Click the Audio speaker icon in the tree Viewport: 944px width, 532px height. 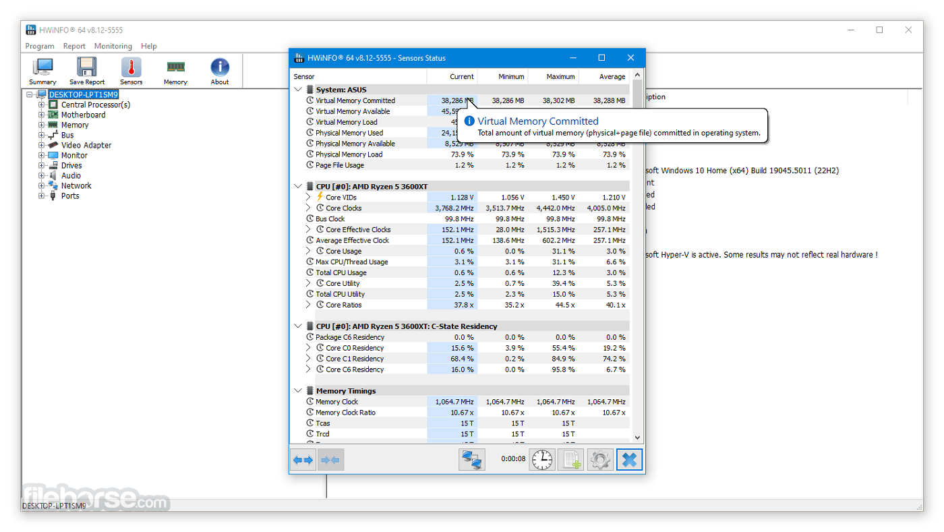click(x=53, y=176)
